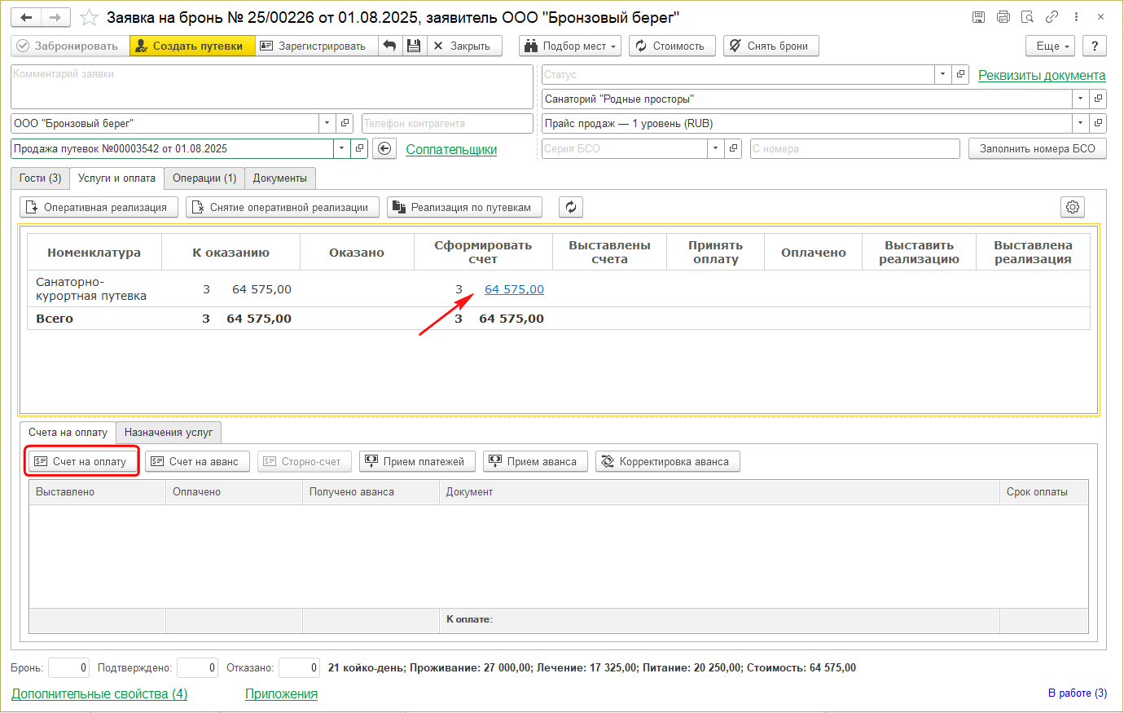
Task: Click the favorites star icon next to title
Action: (90, 18)
